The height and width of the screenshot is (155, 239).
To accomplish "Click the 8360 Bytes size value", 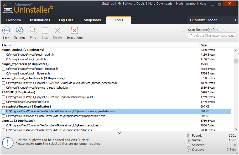I will tap(207, 50).
